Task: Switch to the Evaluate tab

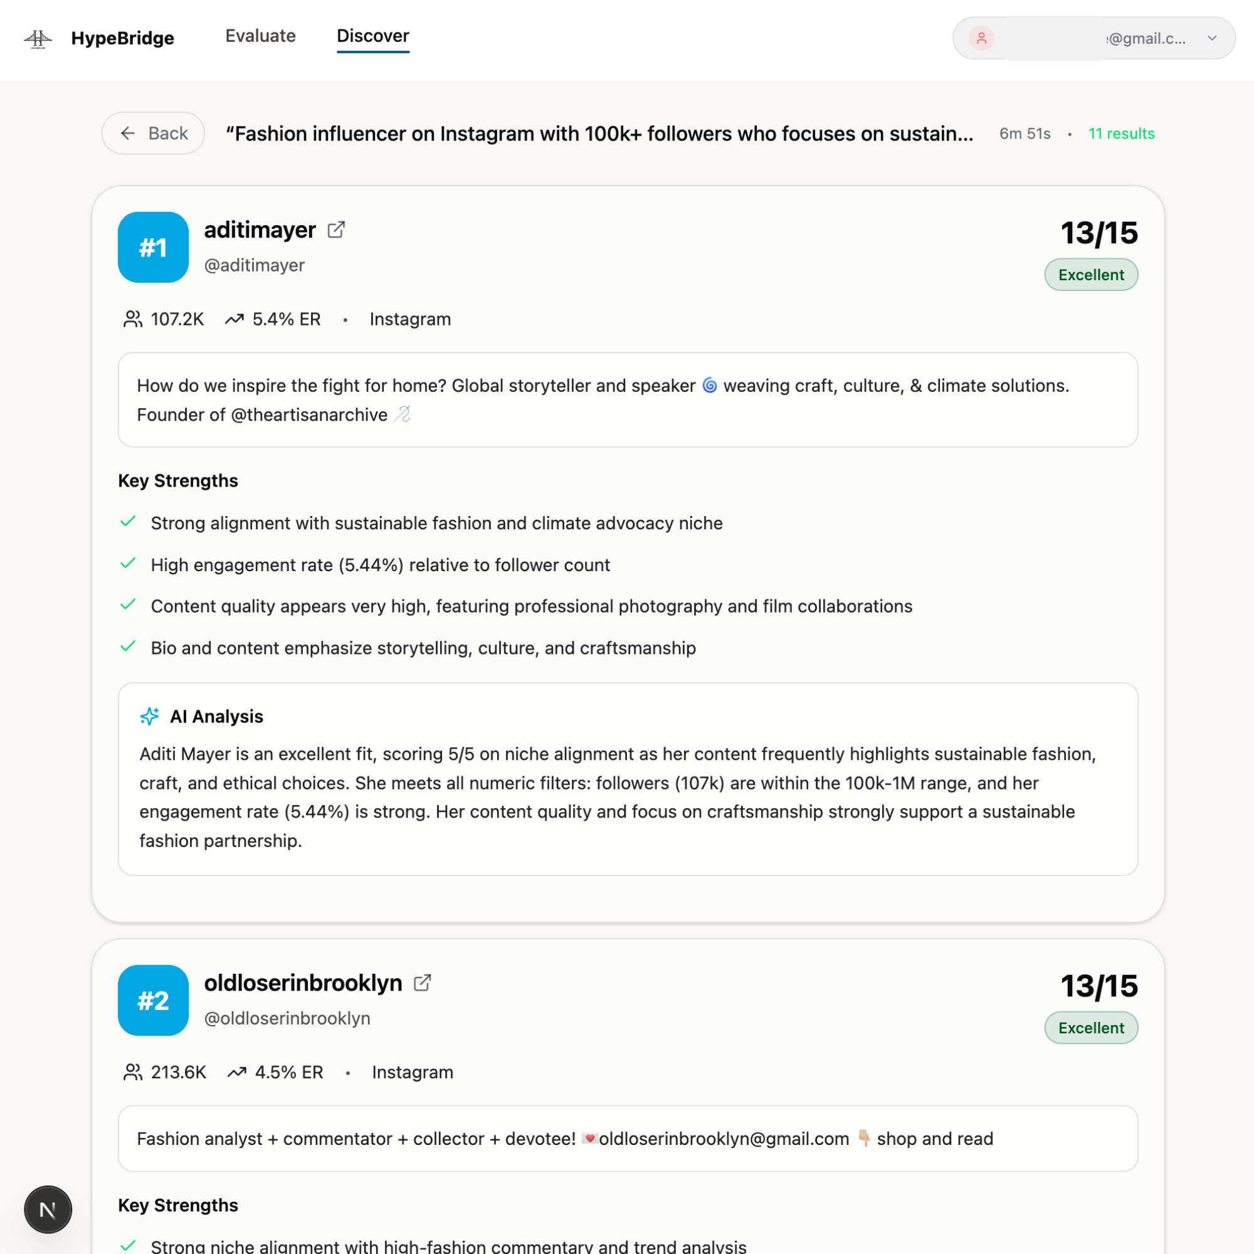Action: pyautogui.click(x=260, y=36)
